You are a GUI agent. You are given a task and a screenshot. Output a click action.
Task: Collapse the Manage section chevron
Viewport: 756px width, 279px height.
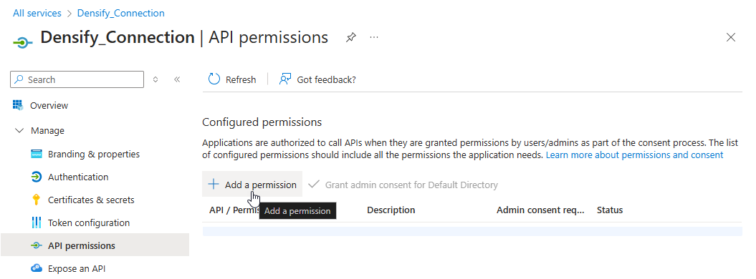coord(19,130)
